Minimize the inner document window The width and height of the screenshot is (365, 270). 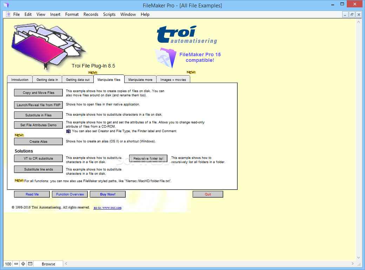coord(345,14)
